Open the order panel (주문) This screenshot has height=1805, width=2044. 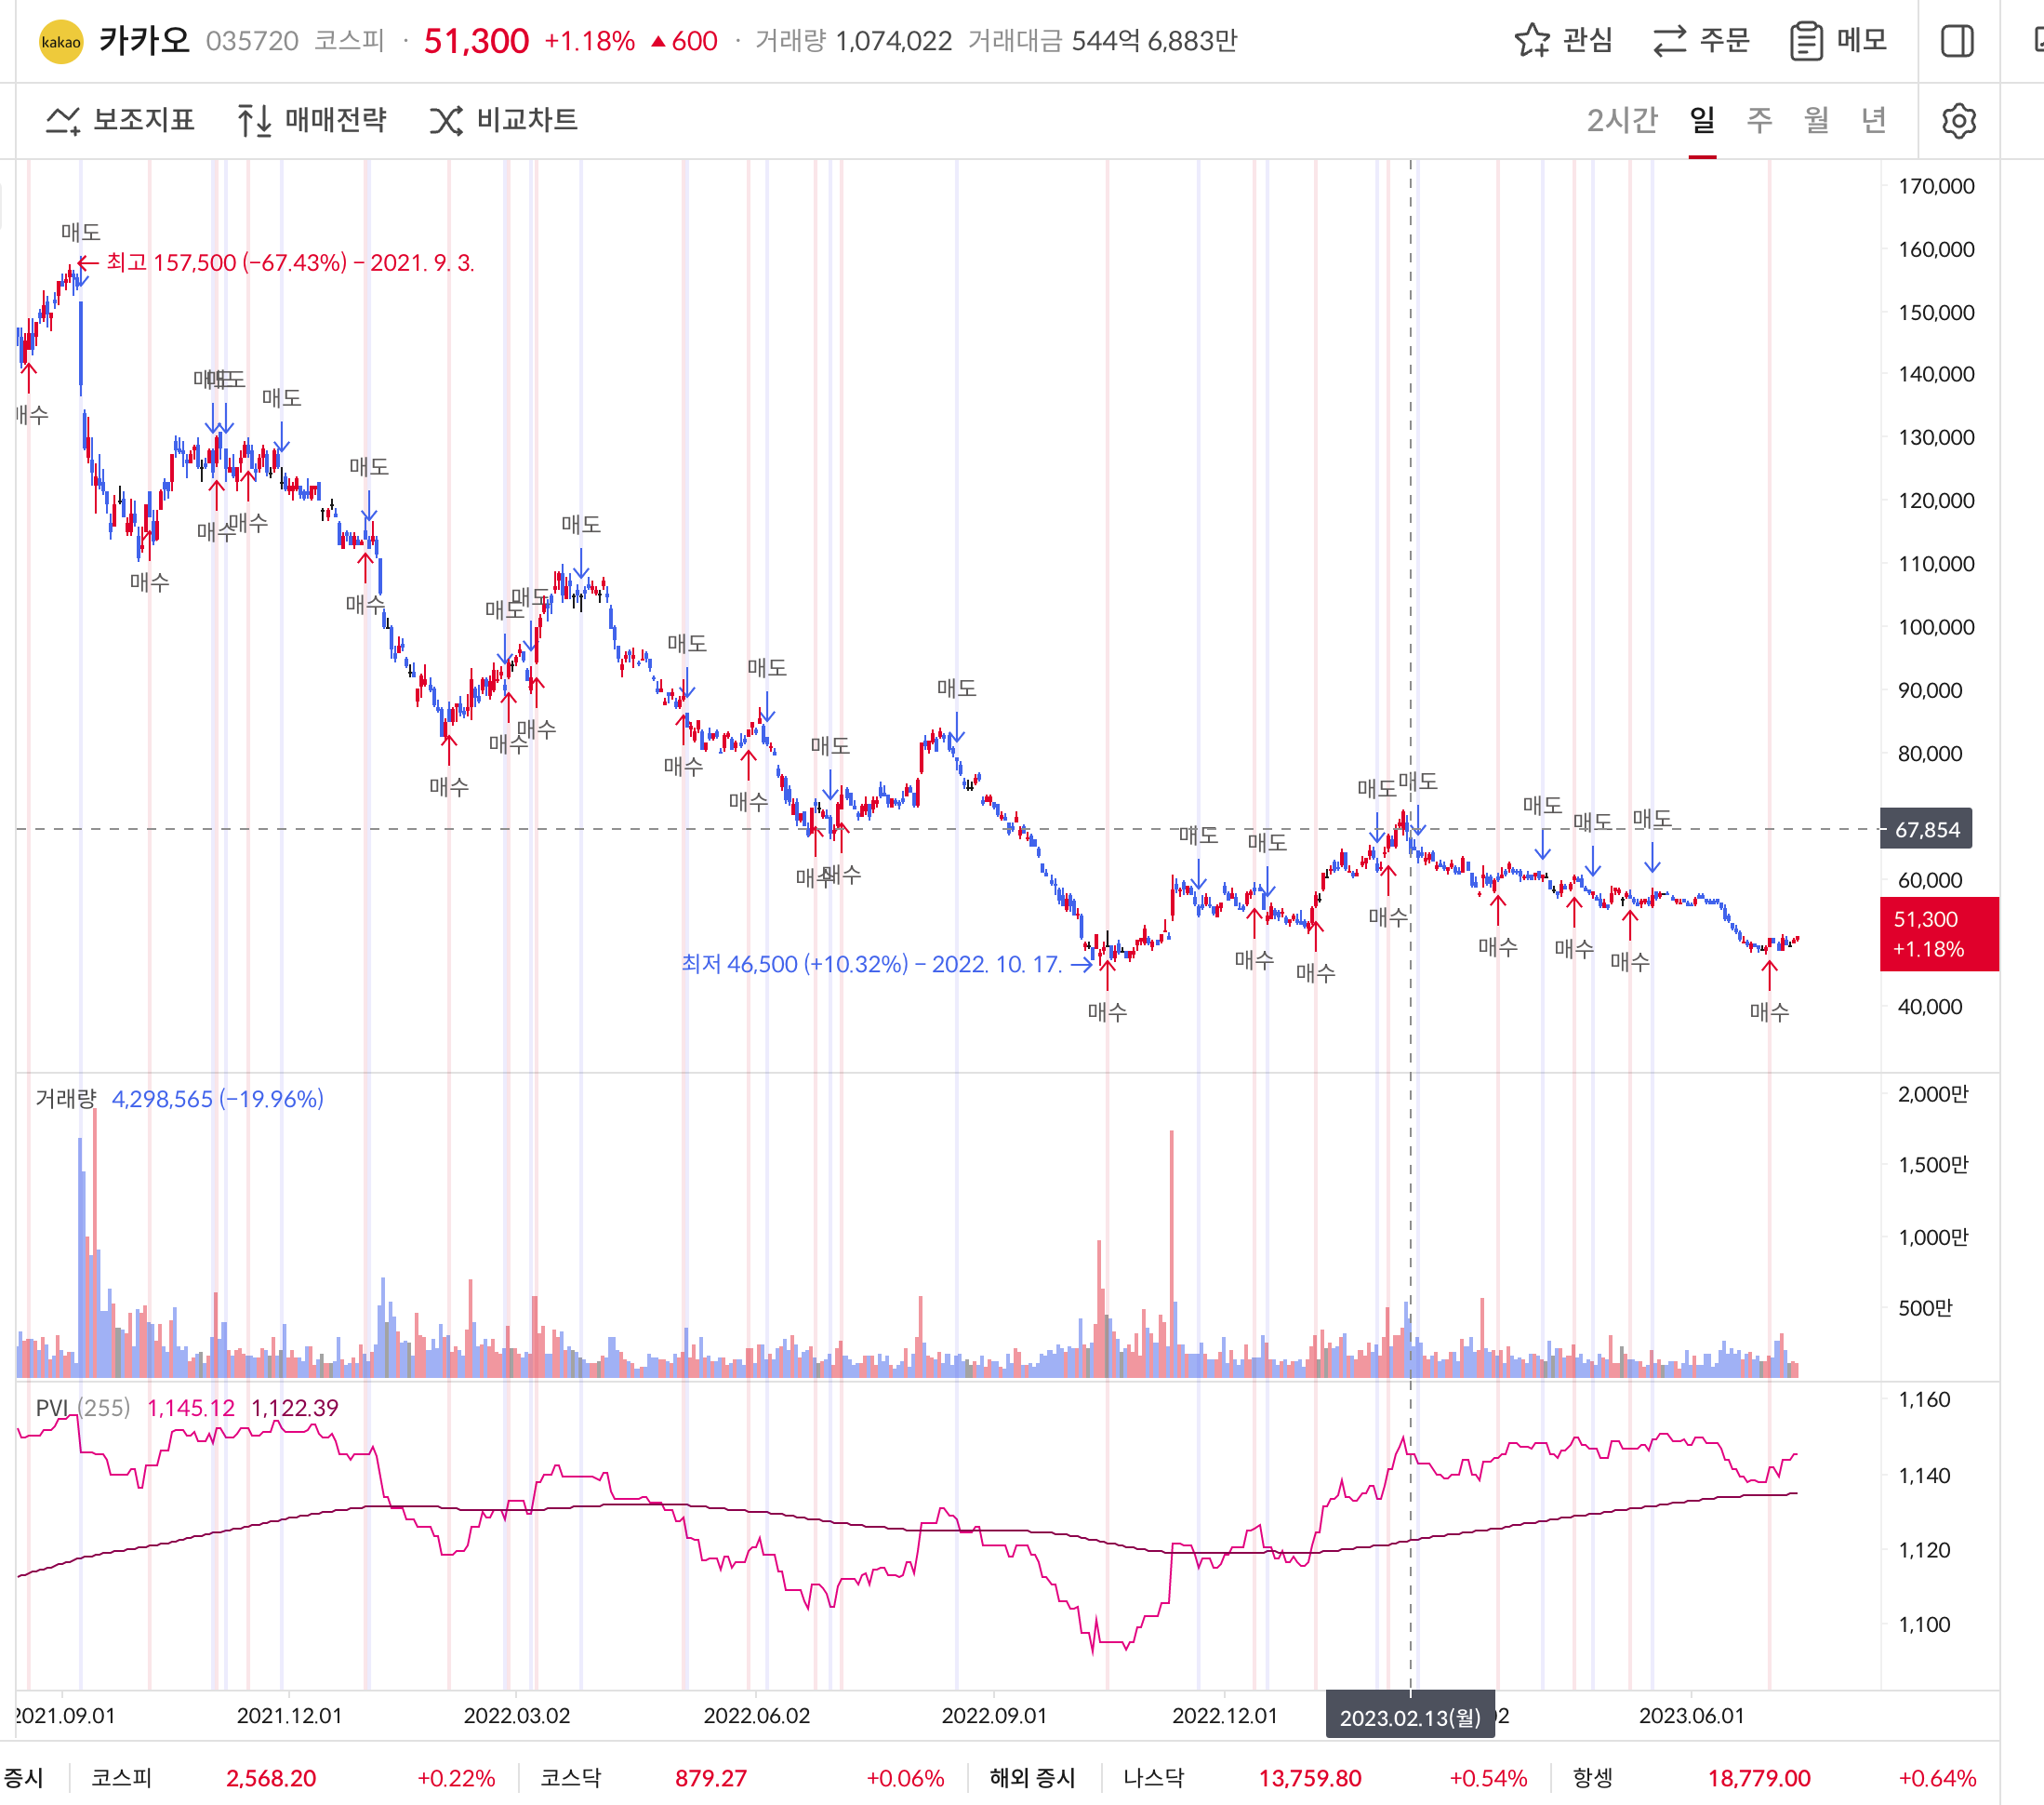[1700, 41]
